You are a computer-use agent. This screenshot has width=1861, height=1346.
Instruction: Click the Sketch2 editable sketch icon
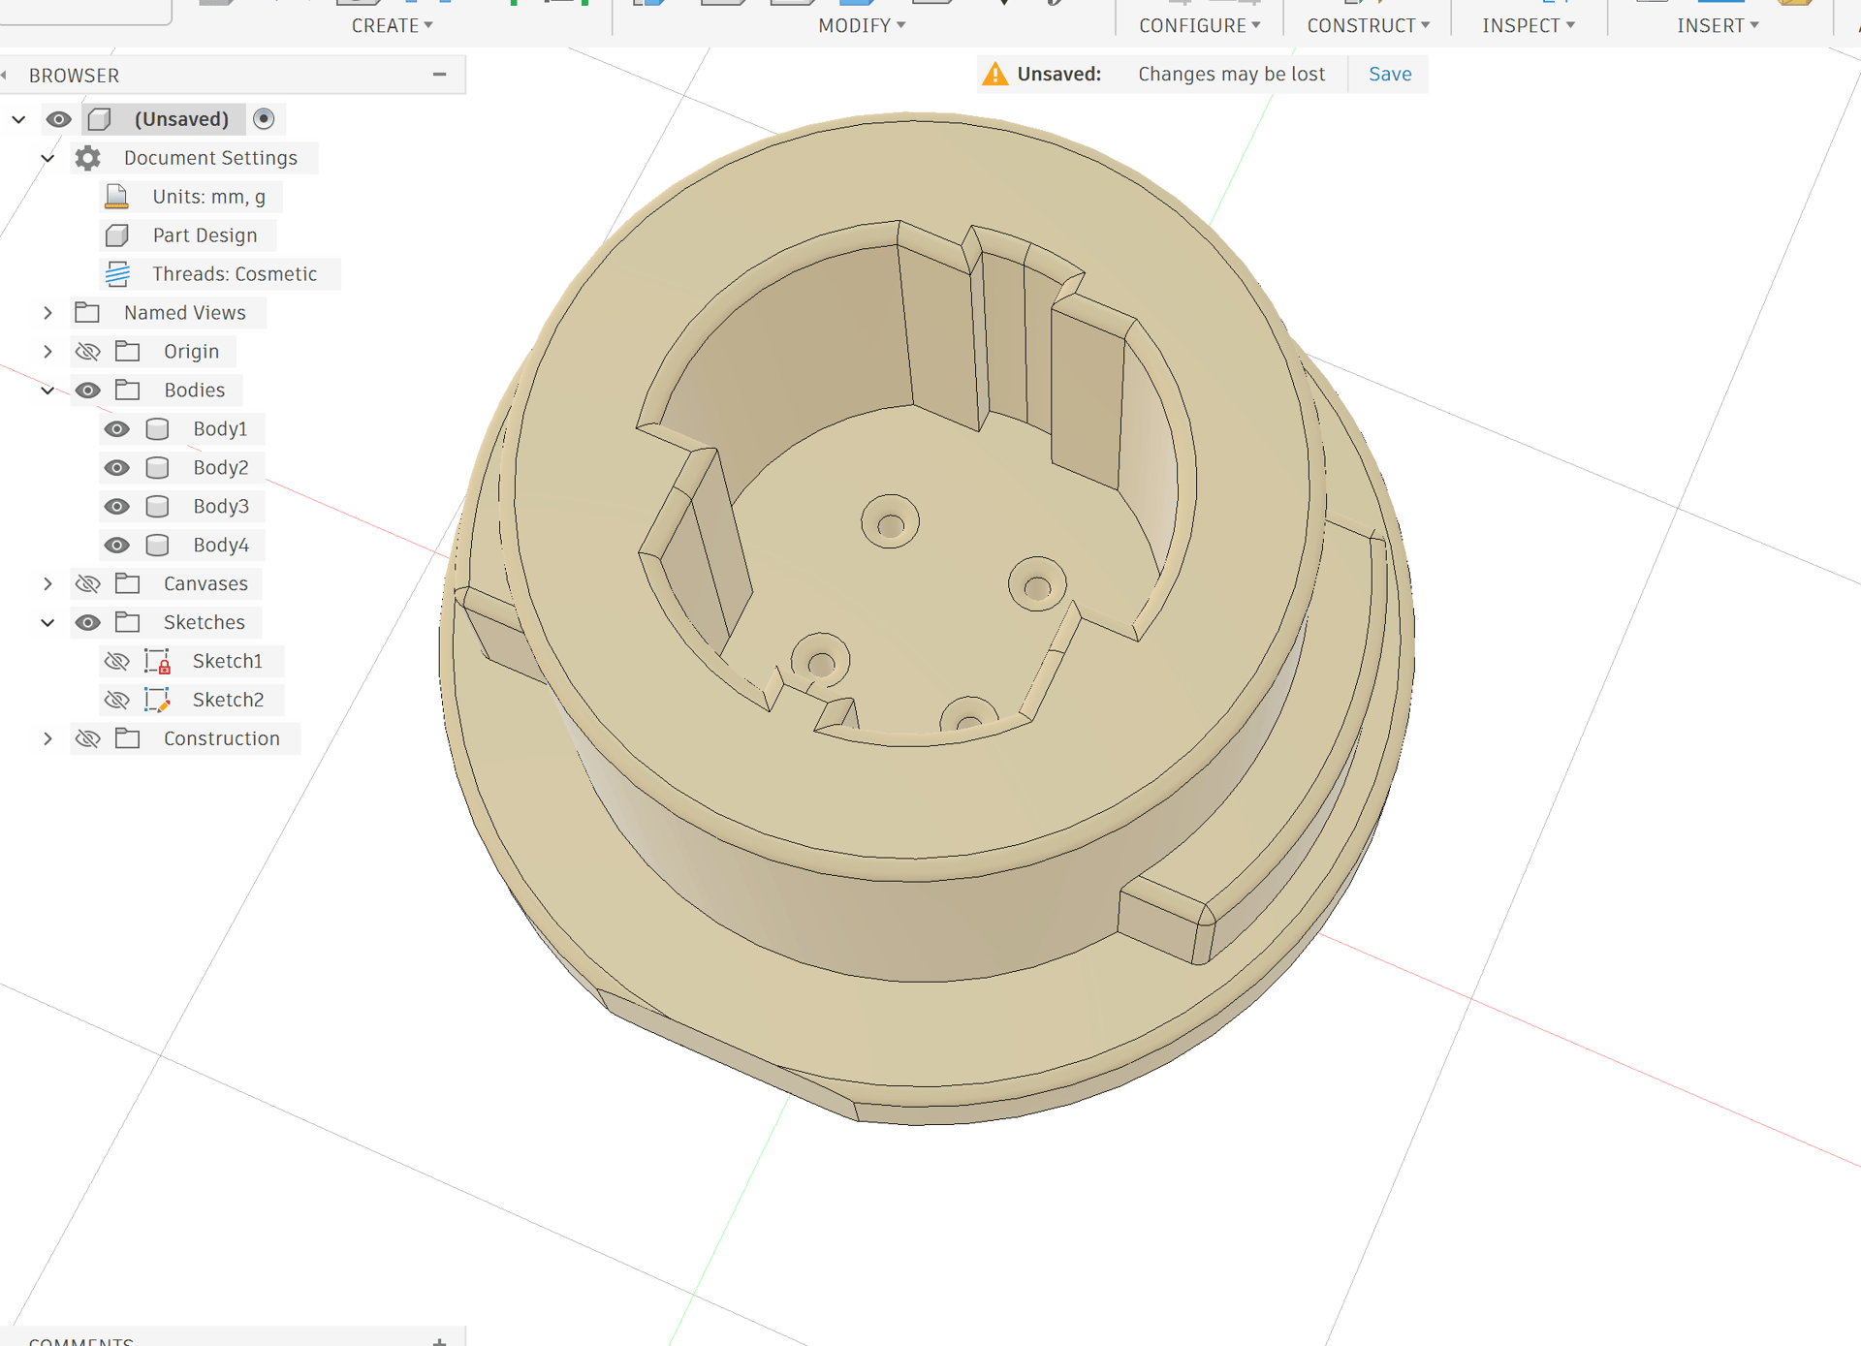(x=157, y=701)
